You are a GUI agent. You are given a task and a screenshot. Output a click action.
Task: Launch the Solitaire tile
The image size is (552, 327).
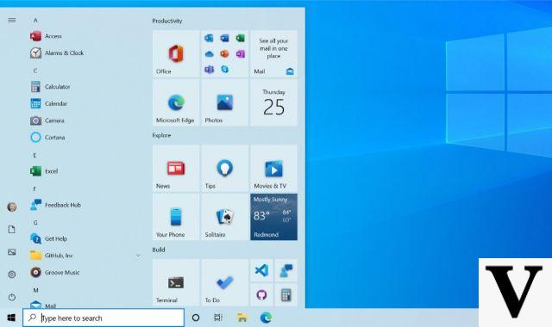pos(225,217)
